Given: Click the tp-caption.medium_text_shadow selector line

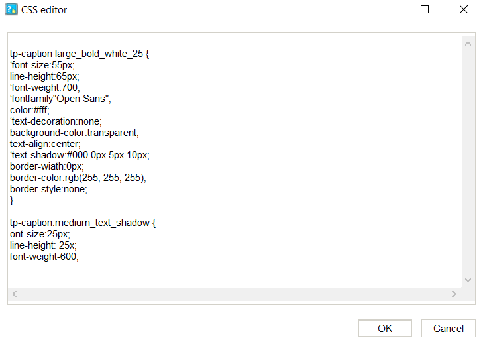Looking at the screenshot, I should (x=83, y=223).
